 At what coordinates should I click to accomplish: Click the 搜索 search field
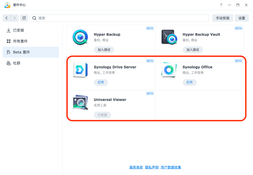tap(119, 18)
